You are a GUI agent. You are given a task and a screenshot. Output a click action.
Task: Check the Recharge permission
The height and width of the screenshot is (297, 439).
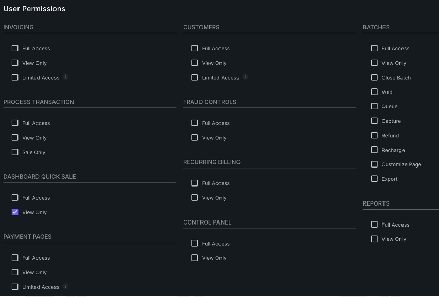coord(374,150)
